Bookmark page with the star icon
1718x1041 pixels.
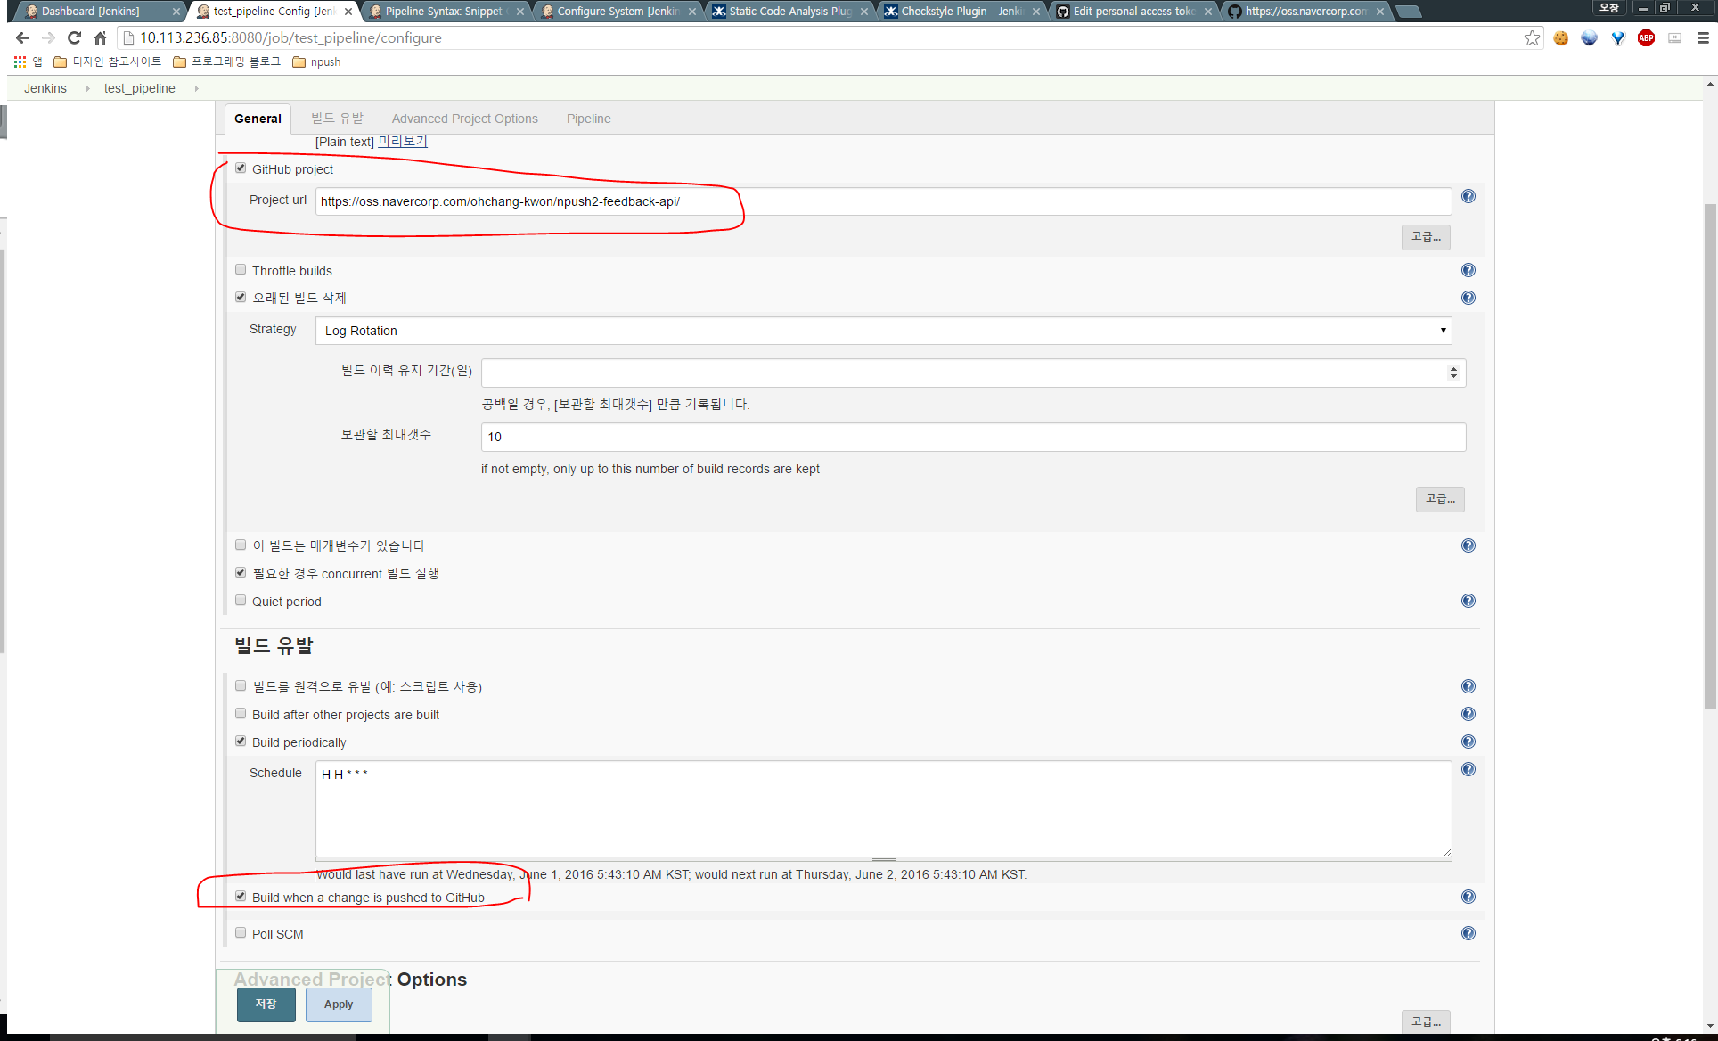point(1532,37)
